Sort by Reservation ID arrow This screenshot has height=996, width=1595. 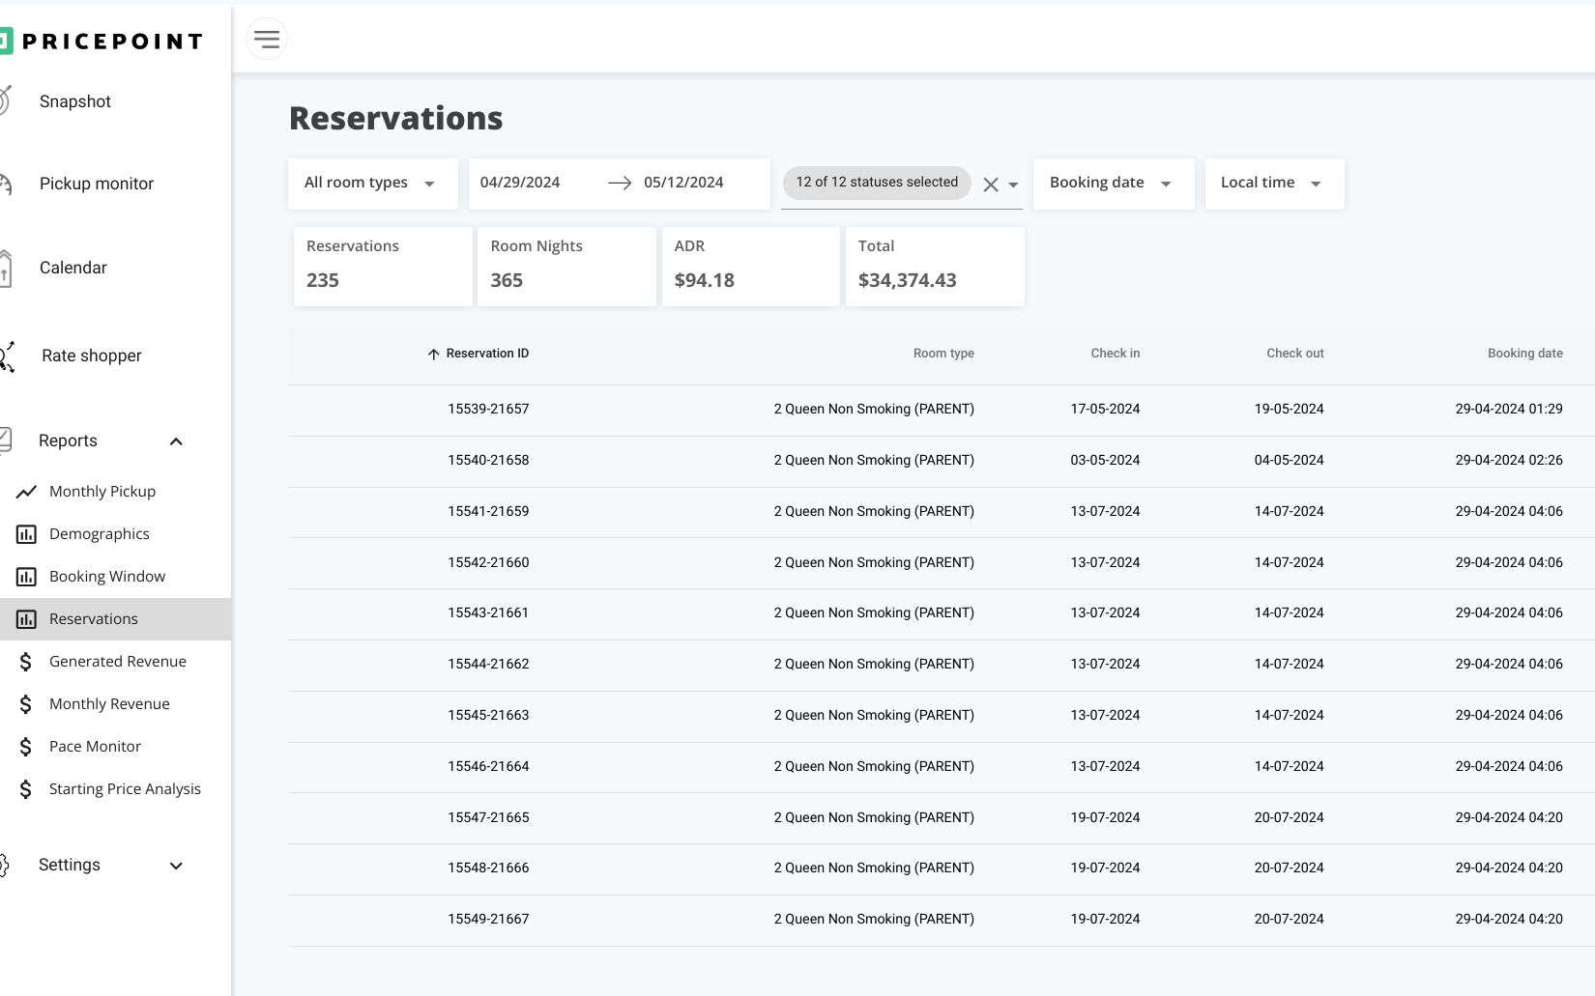click(x=433, y=355)
